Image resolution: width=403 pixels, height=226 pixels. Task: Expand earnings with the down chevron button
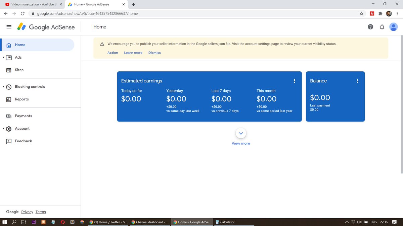[x=241, y=133]
